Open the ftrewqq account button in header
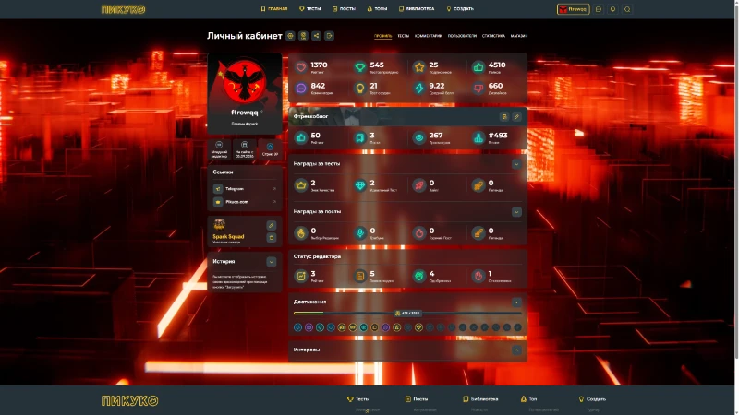739x415 pixels. [573, 9]
